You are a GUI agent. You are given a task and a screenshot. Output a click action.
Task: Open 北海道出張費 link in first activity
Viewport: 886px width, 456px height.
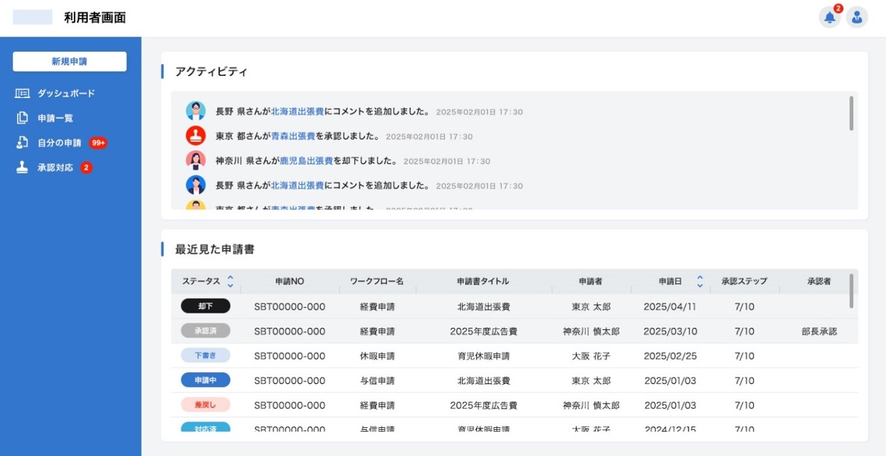point(297,112)
